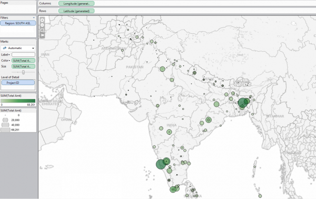The height and width of the screenshot is (199, 316).
Task: Click the green color gradient legend bar
Action: point(18,101)
